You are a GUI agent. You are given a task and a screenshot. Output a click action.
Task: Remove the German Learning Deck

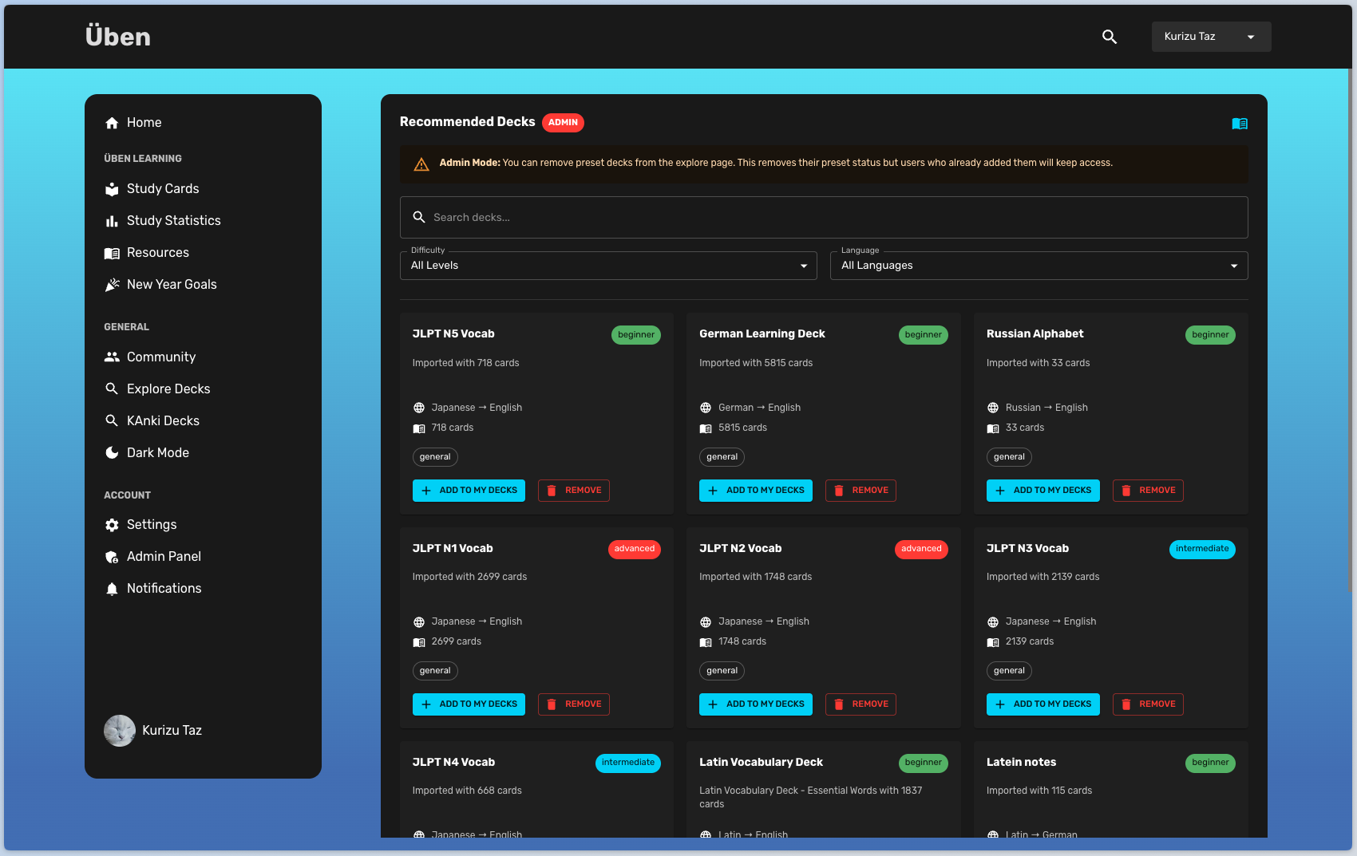[860, 491]
